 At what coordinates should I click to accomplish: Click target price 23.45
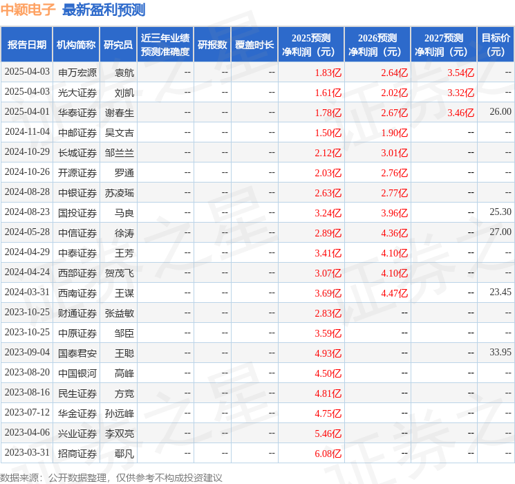pos(500,292)
